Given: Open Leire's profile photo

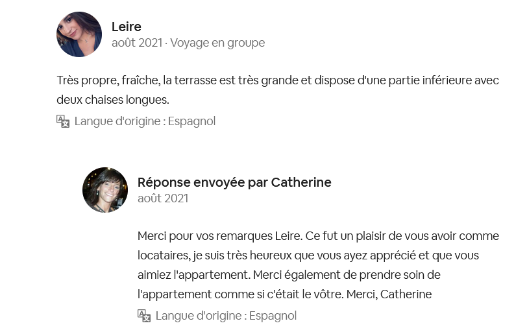Looking at the screenshot, I should [x=79, y=34].
